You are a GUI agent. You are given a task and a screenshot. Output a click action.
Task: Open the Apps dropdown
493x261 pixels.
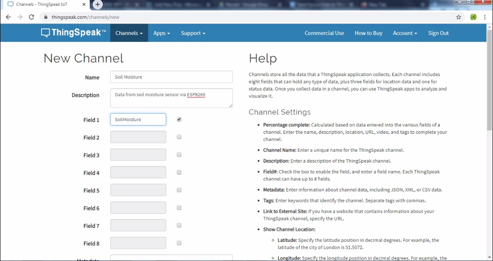pyautogui.click(x=161, y=33)
